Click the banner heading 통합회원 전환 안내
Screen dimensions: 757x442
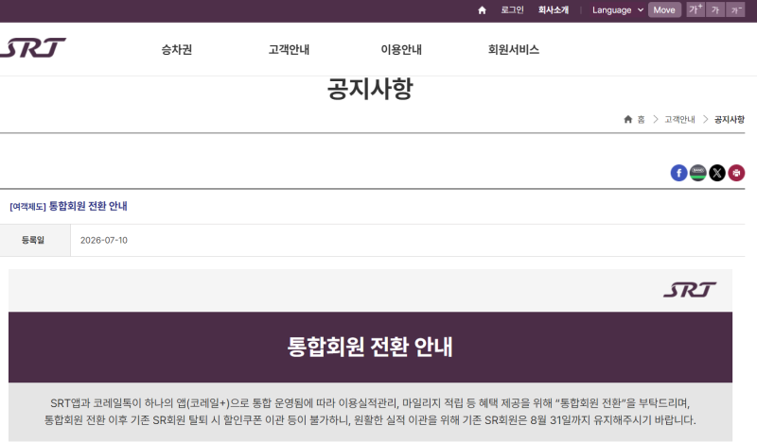click(x=370, y=347)
